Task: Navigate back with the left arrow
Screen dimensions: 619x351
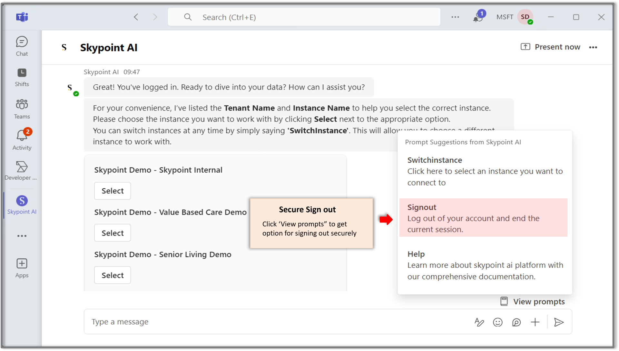Action: click(x=136, y=17)
